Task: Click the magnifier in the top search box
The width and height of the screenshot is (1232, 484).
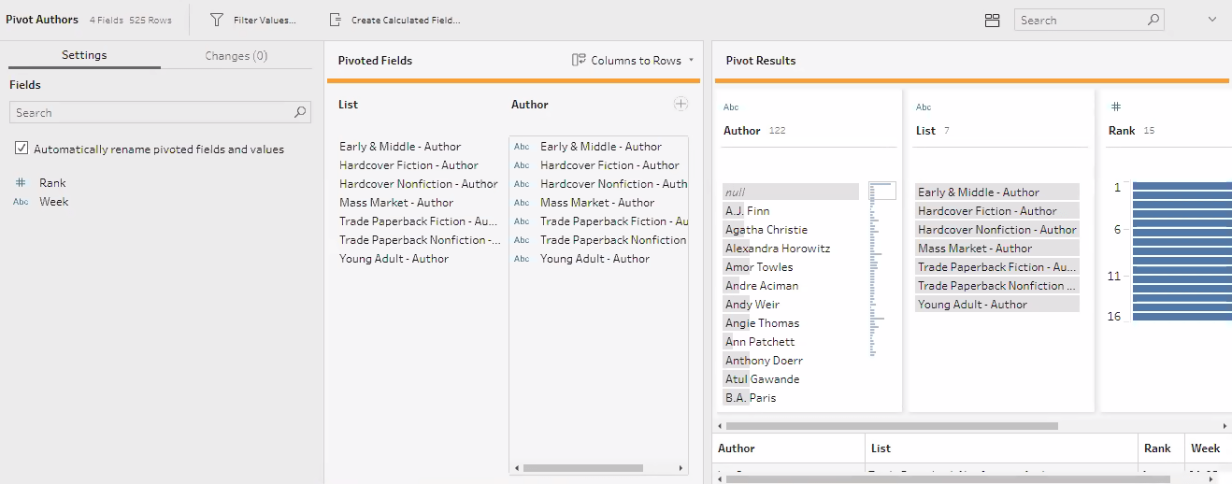Action: [1153, 20]
